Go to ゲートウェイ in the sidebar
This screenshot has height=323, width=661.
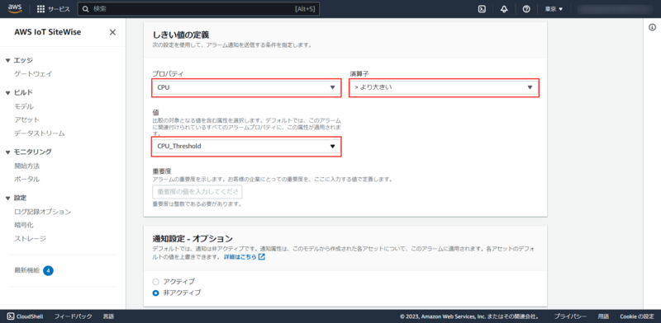[33, 73]
